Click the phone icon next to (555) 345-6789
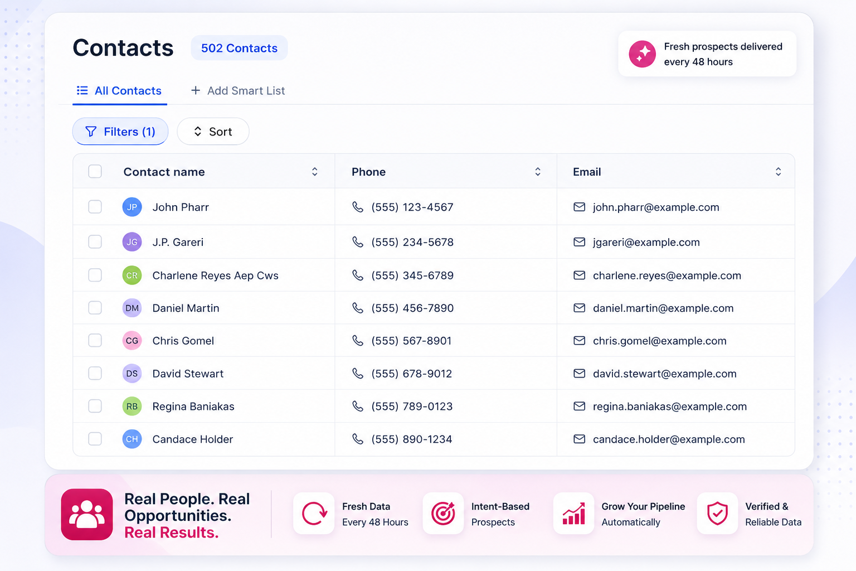This screenshot has width=856, height=571. pos(358,275)
